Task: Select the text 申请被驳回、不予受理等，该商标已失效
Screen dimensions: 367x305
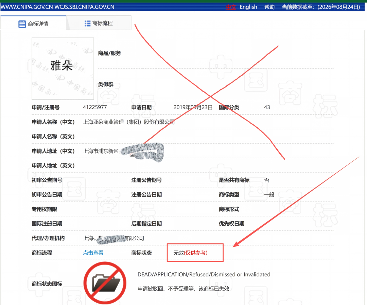Action: point(183,289)
